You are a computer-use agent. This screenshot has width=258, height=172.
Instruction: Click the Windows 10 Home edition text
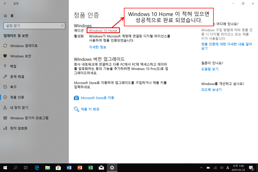tap(103, 31)
